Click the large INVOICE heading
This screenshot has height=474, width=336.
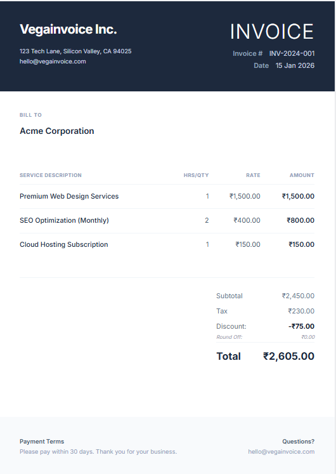[272, 32]
